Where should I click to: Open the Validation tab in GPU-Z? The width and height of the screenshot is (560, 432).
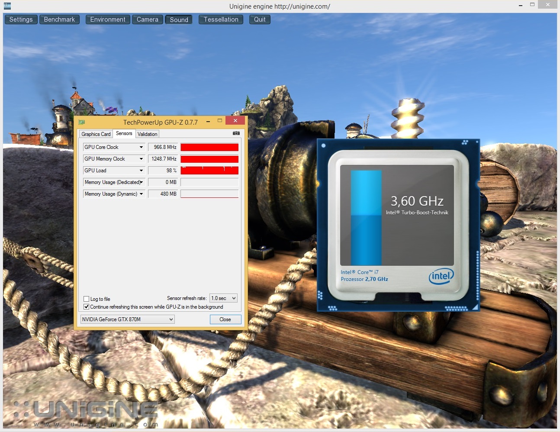click(x=148, y=134)
